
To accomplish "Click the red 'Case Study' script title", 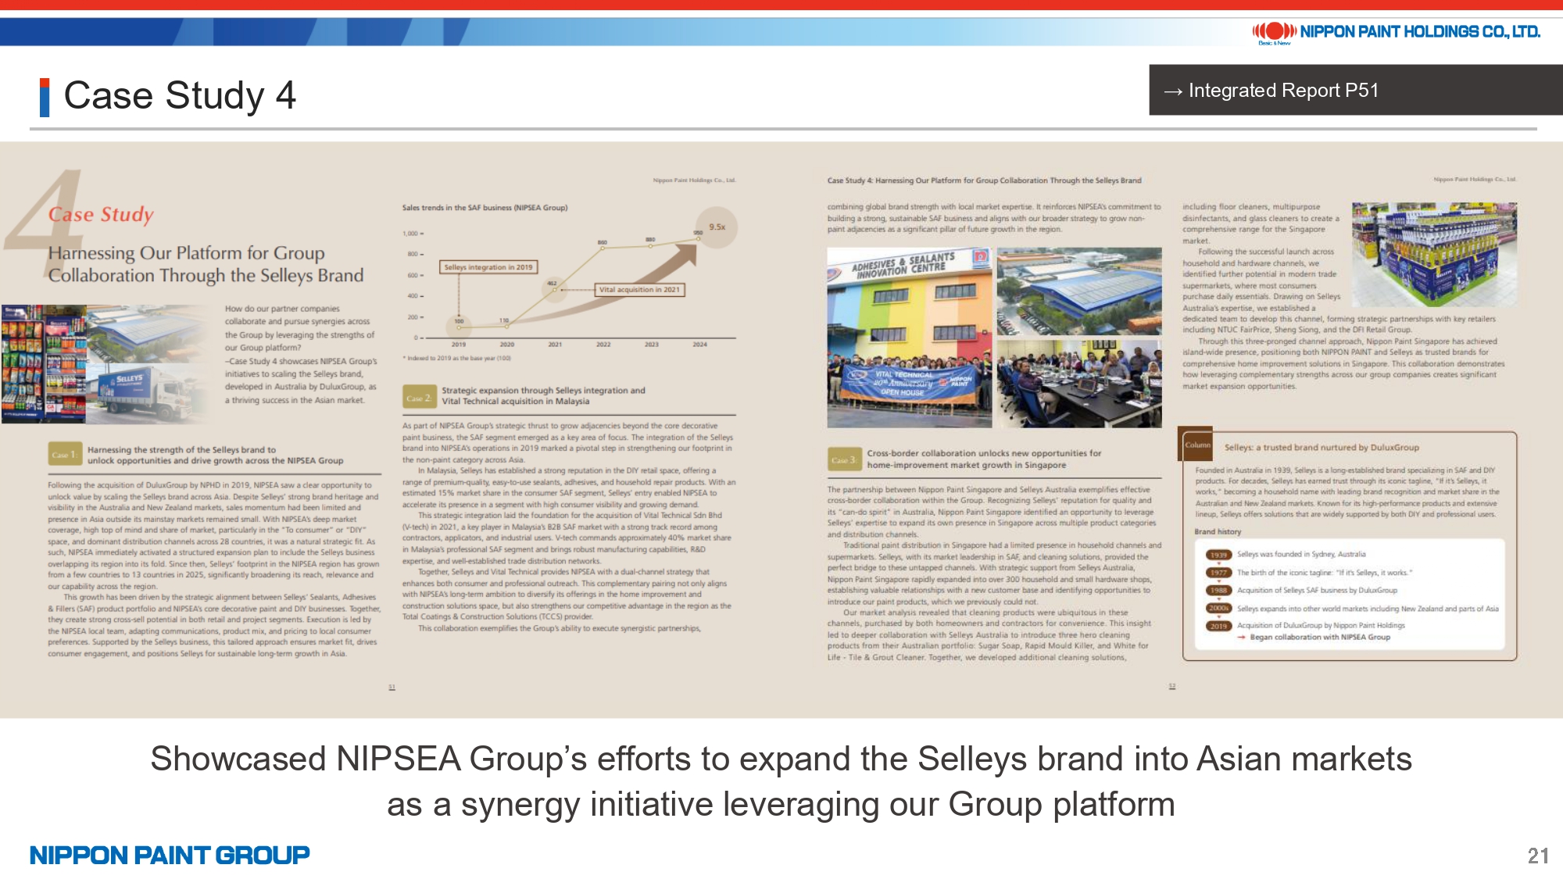I will pos(101,213).
